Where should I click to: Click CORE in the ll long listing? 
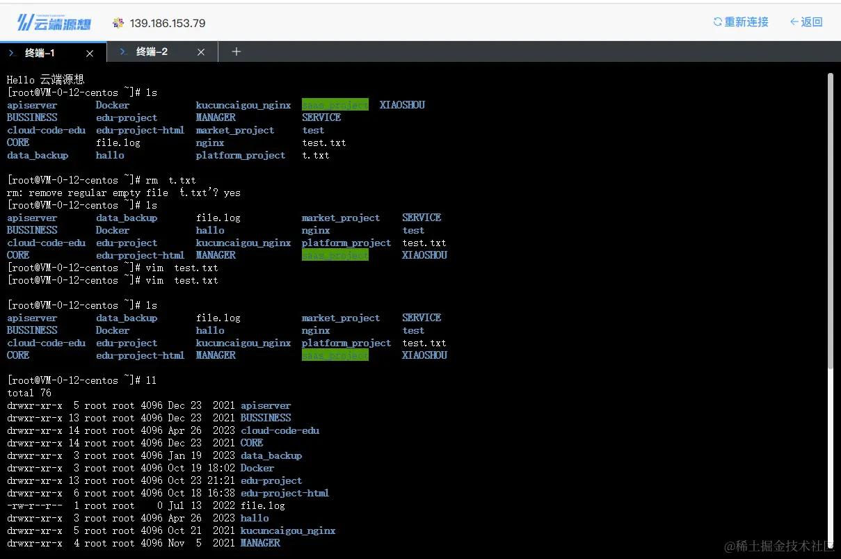[x=252, y=443]
